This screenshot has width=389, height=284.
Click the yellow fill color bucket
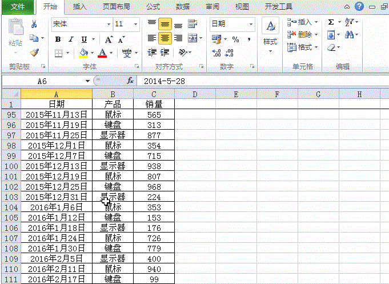click(x=83, y=53)
